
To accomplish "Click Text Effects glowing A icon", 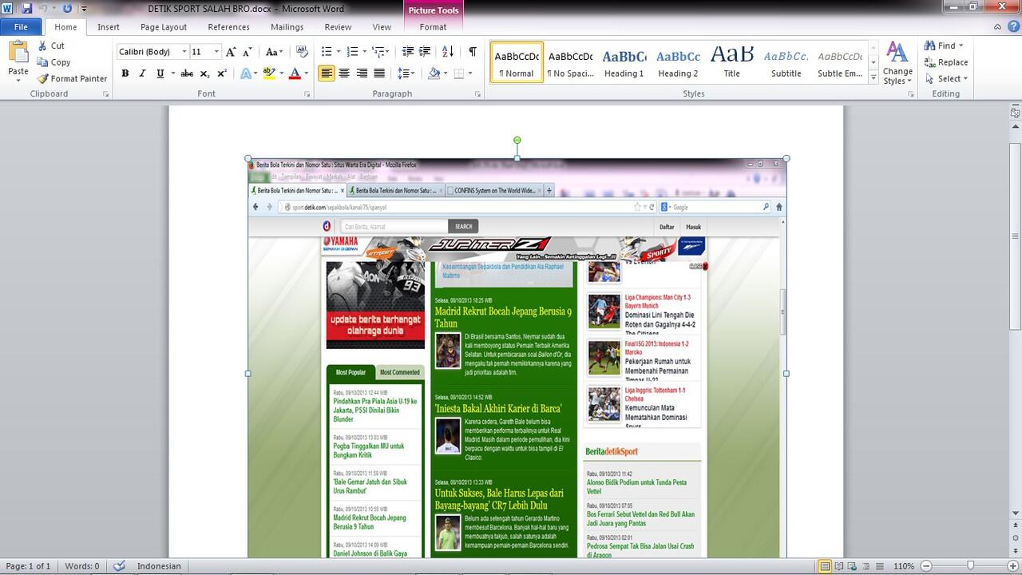I will 245,73.
